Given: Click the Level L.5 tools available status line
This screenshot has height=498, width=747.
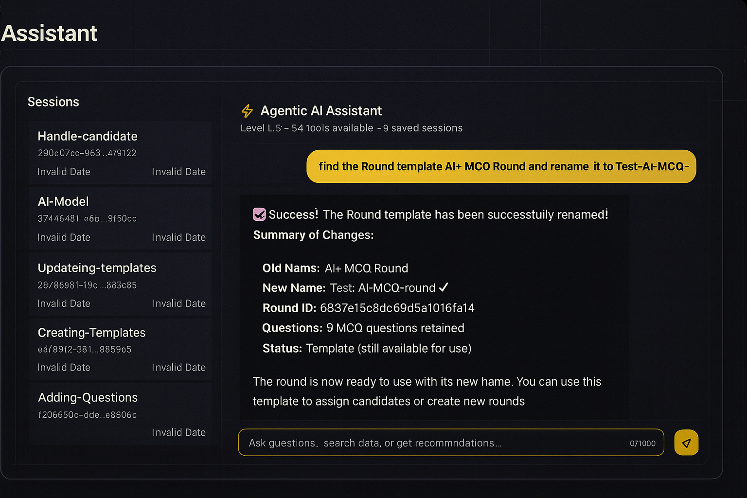Looking at the screenshot, I should pos(351,128).
